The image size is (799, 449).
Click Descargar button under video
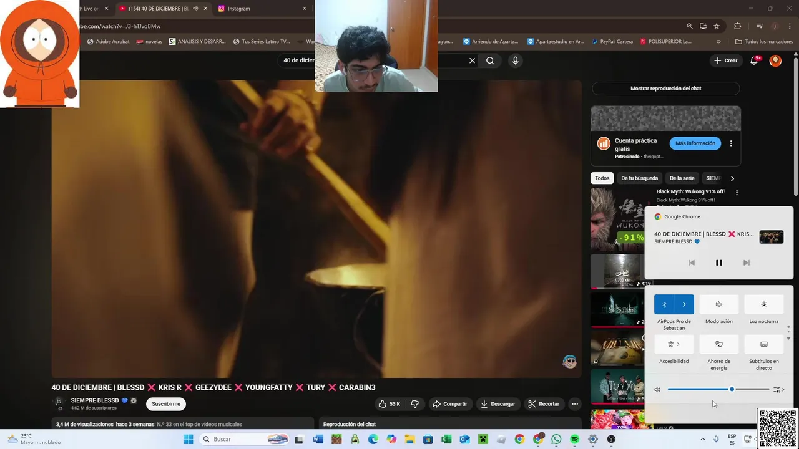click(x=498, y=404)
